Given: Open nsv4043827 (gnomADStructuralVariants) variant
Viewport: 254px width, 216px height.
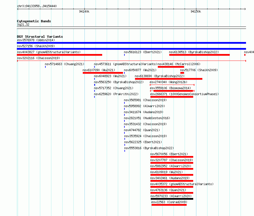Looking at the screenshot, I should click(x=49, y=52).
